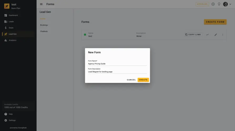Viewport: 235px width, 131px height.
Task: Open the user avatar menu
Action: click(x=225, y=4)
